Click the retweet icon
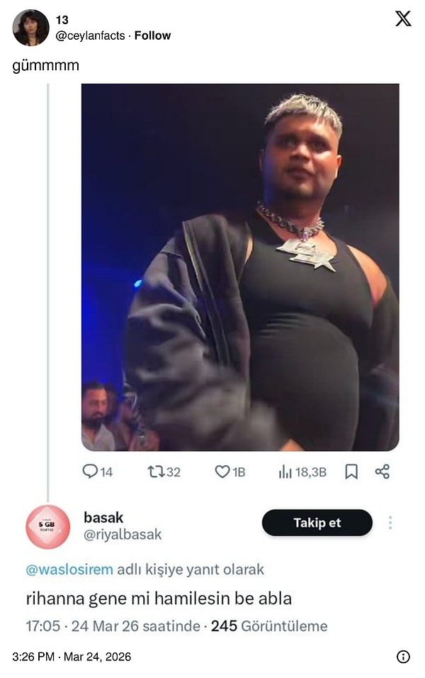This screenshot has height=678, width=425. coord(156,472)
